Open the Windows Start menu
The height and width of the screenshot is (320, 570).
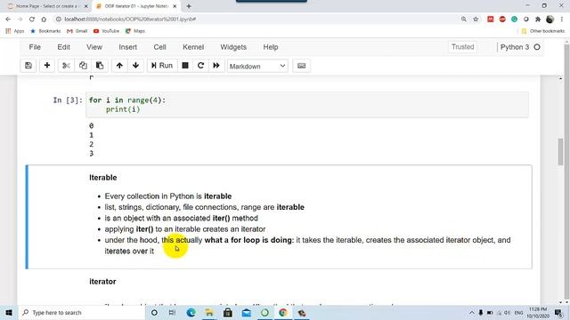[9, 312]
